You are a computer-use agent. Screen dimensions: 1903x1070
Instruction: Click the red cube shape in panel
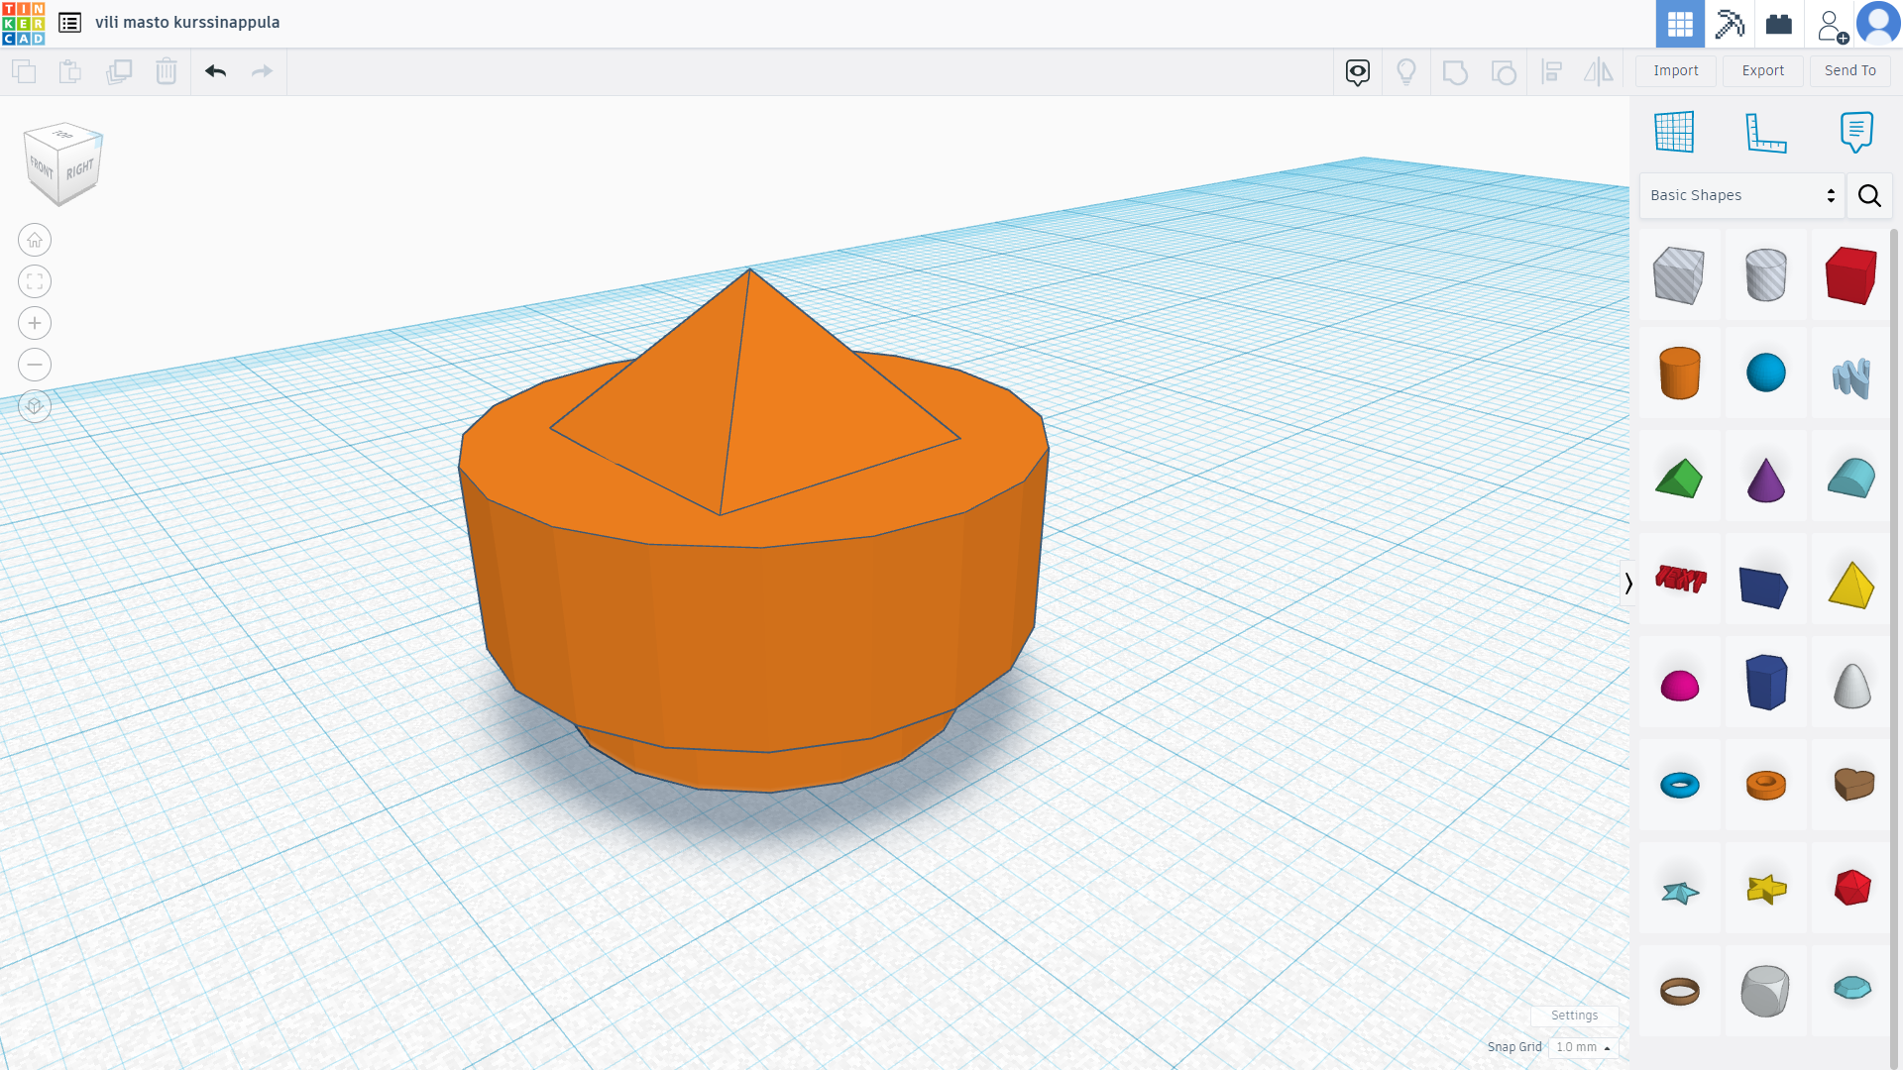1852,273
